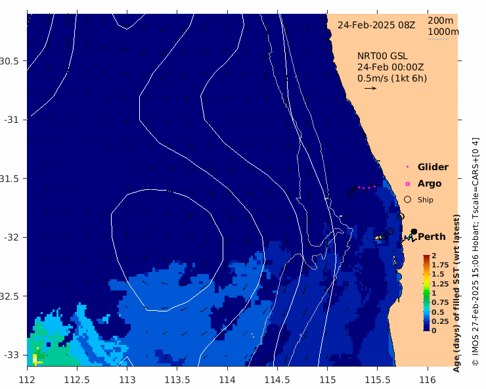Image resolution: width=486 pixels, height=389 pixels.
Task: Click the 0.5m/s (1kt 6h) scale text
Action: (x=392, y=78)
